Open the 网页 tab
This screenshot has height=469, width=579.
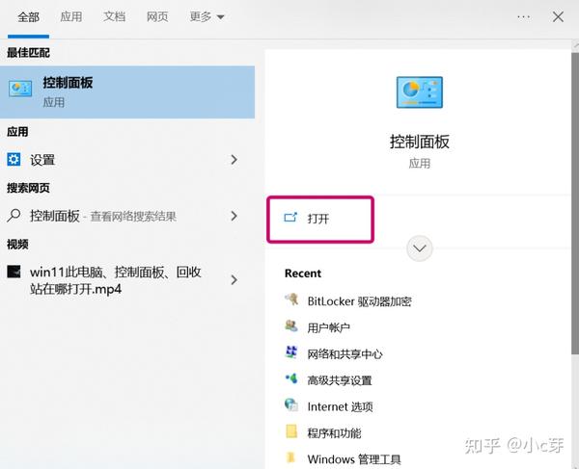(x=157, y=17)
